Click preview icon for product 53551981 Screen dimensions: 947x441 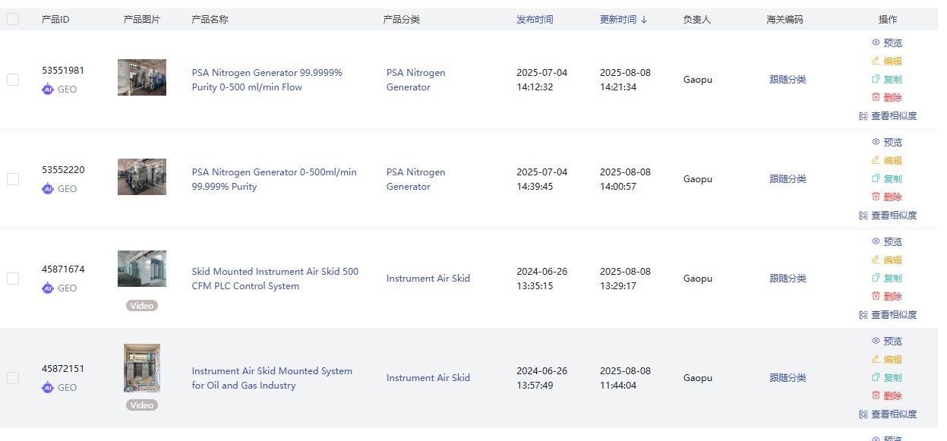click(x=876, y=43)
